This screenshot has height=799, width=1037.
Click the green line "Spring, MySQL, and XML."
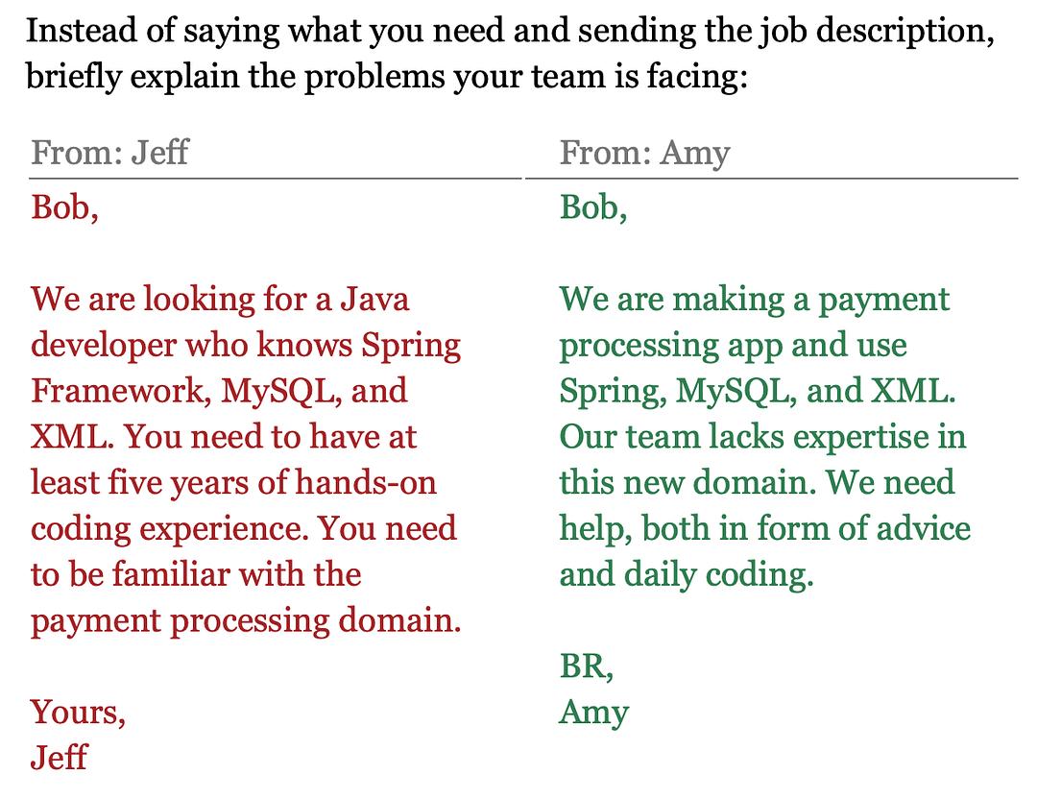pos(759,391)
